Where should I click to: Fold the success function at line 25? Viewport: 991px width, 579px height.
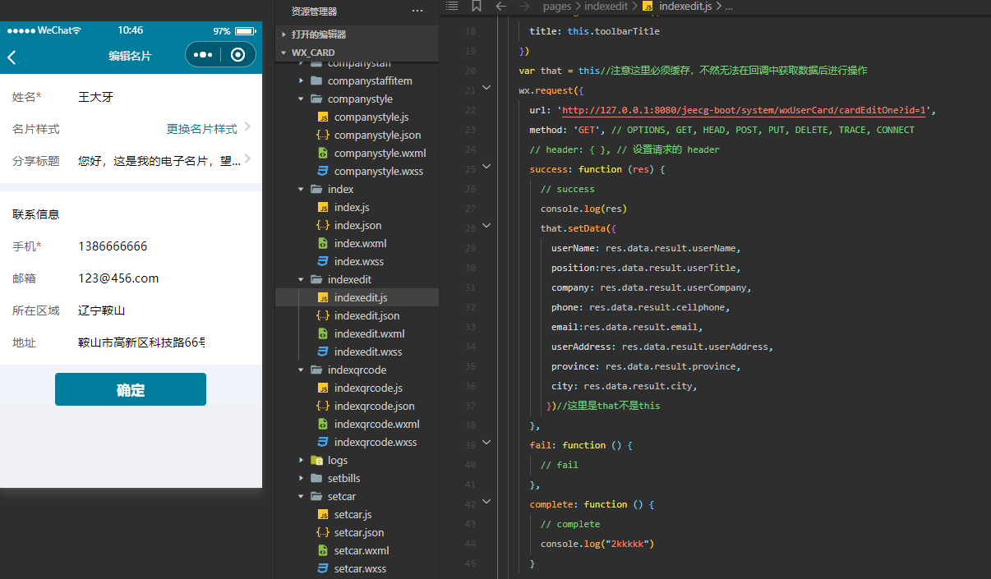pos(486,166)
